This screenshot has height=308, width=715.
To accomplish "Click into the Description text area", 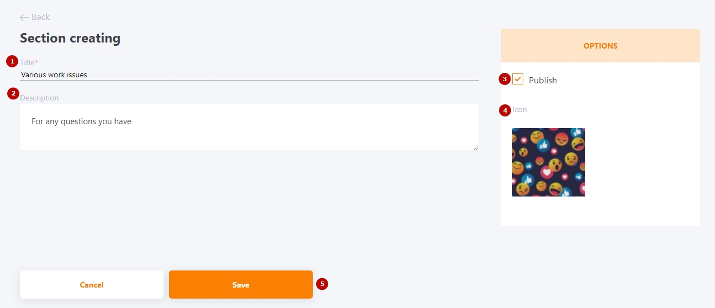I will click(x=249, y=127).
